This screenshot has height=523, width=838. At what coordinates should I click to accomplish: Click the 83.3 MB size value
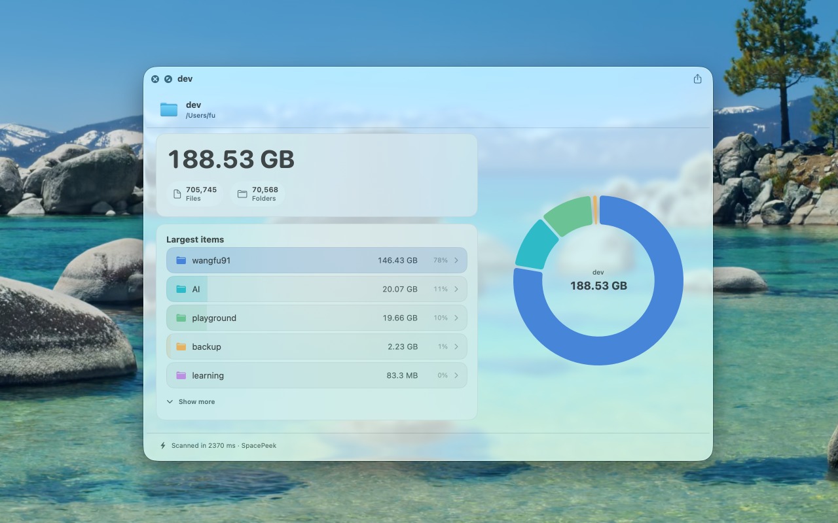point(402,375)
